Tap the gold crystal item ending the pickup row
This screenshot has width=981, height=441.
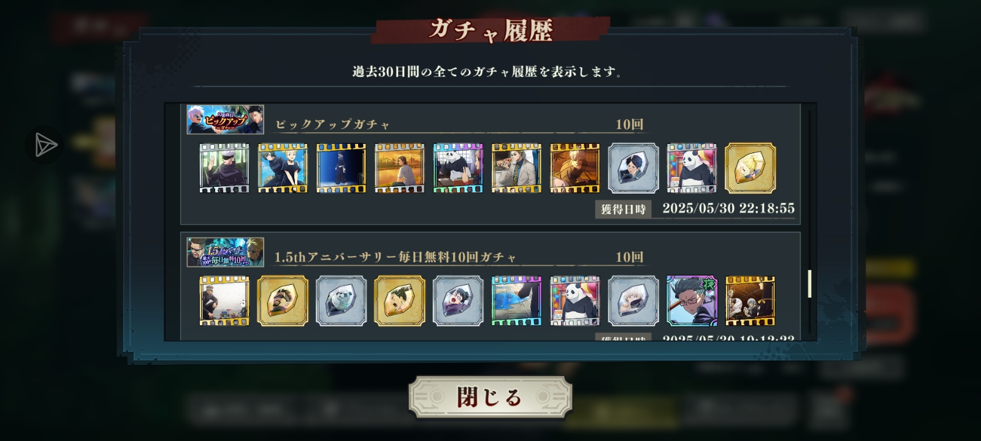[750, 168]
